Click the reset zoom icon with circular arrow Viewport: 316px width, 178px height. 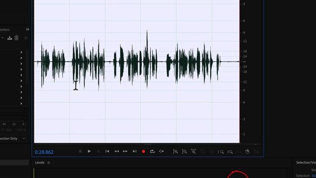[247, 152]
